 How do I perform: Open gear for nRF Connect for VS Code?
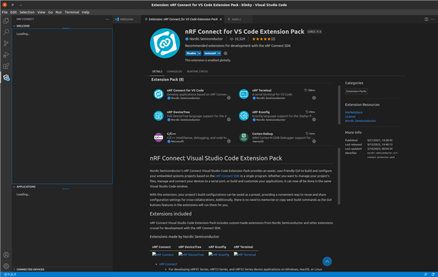[229, 98]
